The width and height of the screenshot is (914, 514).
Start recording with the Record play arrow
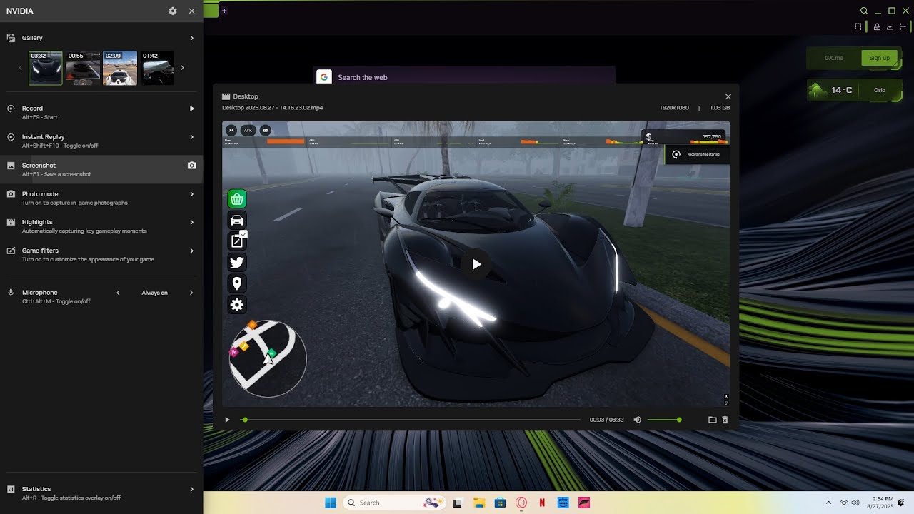click(x=191, y=109)
